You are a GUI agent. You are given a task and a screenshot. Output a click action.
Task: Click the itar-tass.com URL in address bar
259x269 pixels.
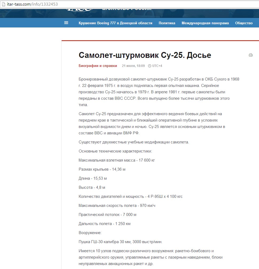click(32, 4)
